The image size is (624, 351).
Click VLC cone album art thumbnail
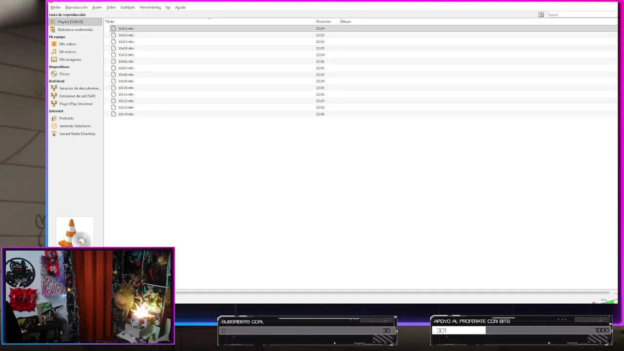(x=75, y=232)
